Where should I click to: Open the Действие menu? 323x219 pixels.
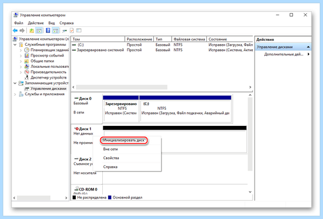click(36, 23)
